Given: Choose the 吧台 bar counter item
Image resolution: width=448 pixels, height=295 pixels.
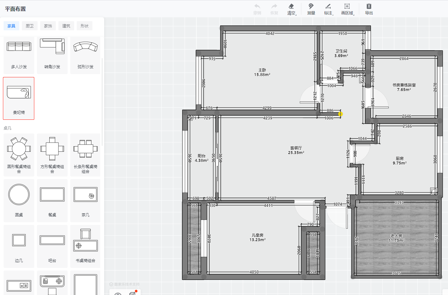Looking at the screenshot, I should (x=52, y=246).
